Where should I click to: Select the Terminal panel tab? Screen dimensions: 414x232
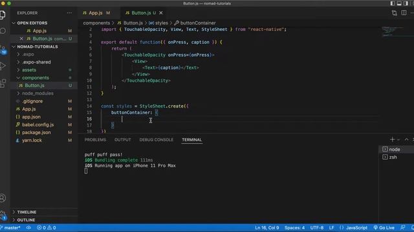pos(191,140)
